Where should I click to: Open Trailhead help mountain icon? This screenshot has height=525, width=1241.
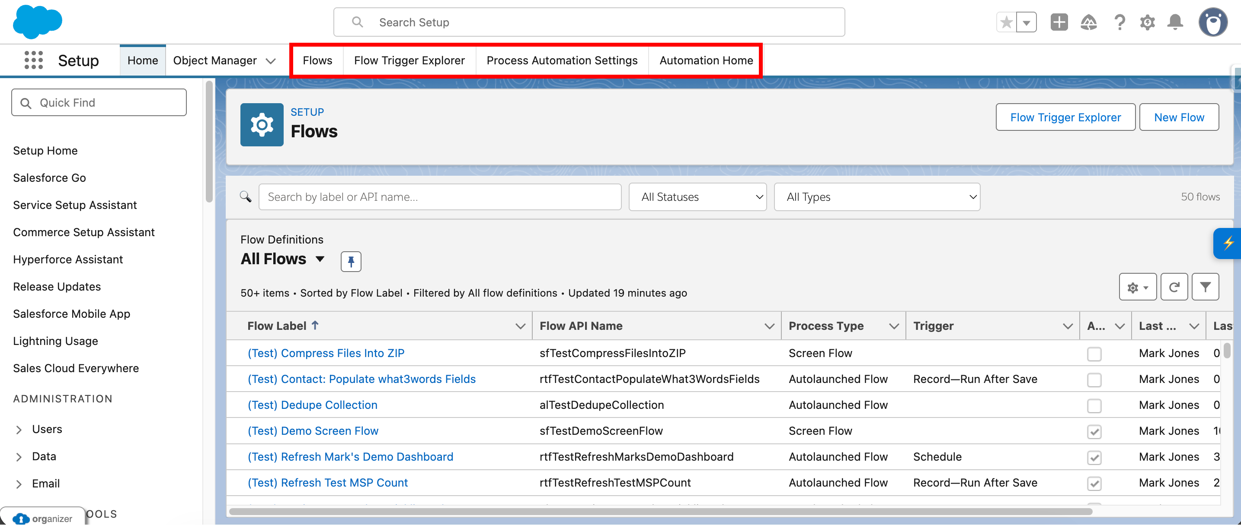coord(1089,22)
